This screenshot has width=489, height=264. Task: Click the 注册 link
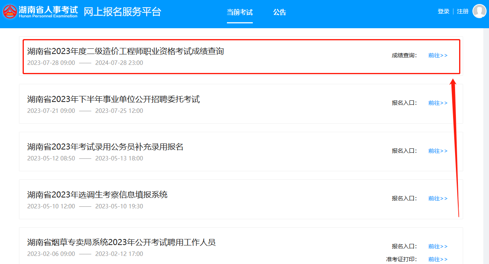463,11
